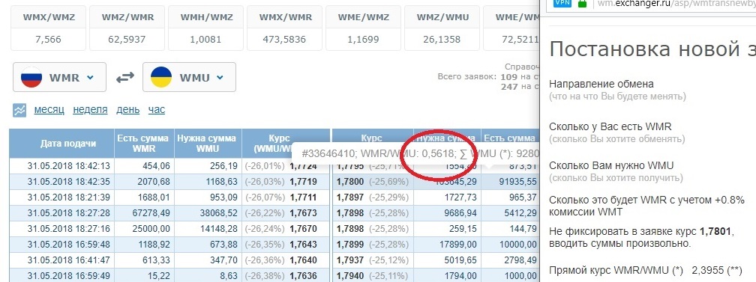This screenshot has height=282, width=756.
Task: Show the chart for неделя
Action: 90,110
